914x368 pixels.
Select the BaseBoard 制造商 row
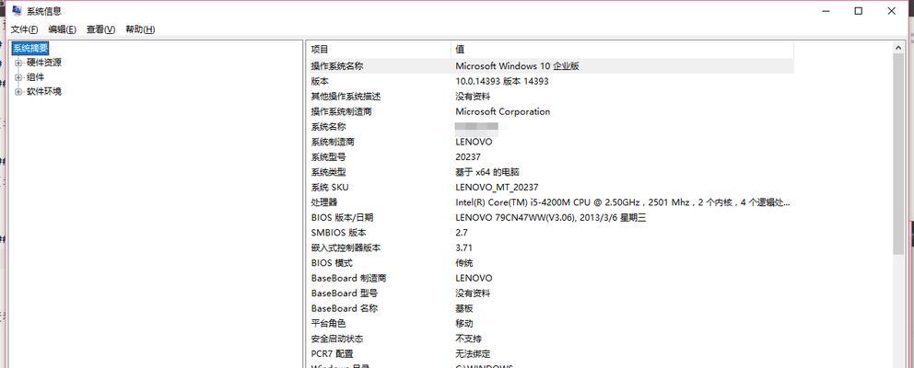(550, 279)
